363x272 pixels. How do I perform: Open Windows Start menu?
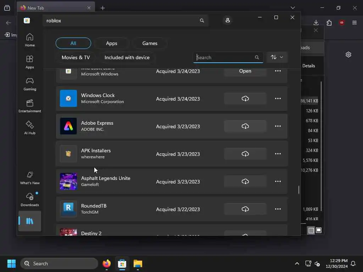coord(11,263)
